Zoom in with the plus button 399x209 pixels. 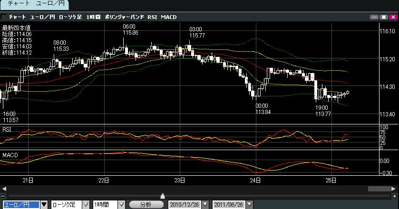(395, 196)
